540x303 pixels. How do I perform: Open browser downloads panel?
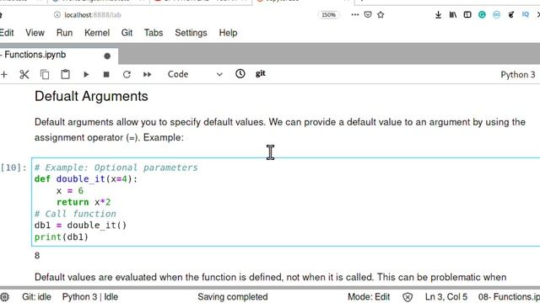438,15
